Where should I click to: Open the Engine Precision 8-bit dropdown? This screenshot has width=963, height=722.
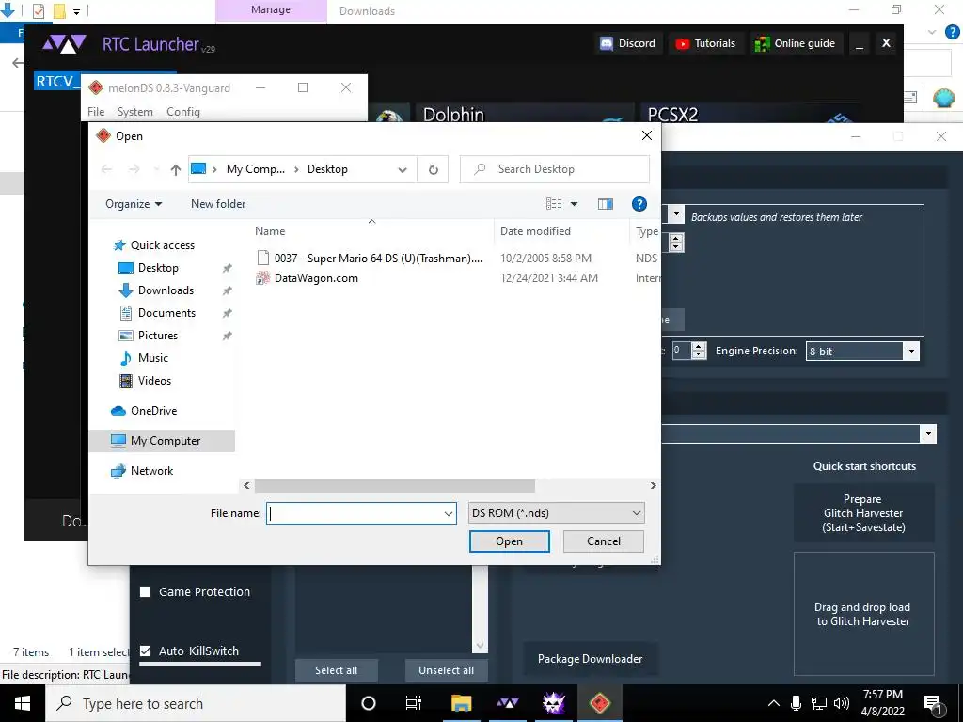pyautogui.click(x=862, y=352)
